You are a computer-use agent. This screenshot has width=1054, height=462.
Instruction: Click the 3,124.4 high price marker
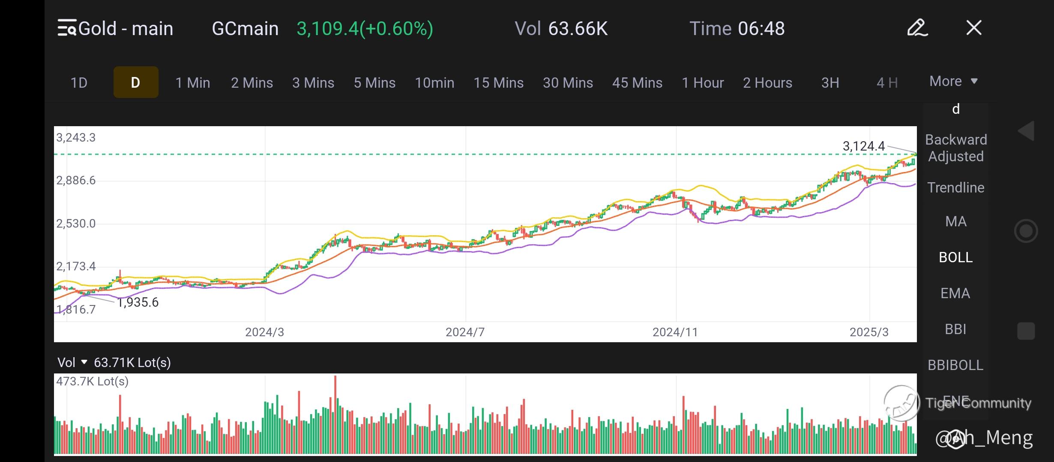(863, 146)
